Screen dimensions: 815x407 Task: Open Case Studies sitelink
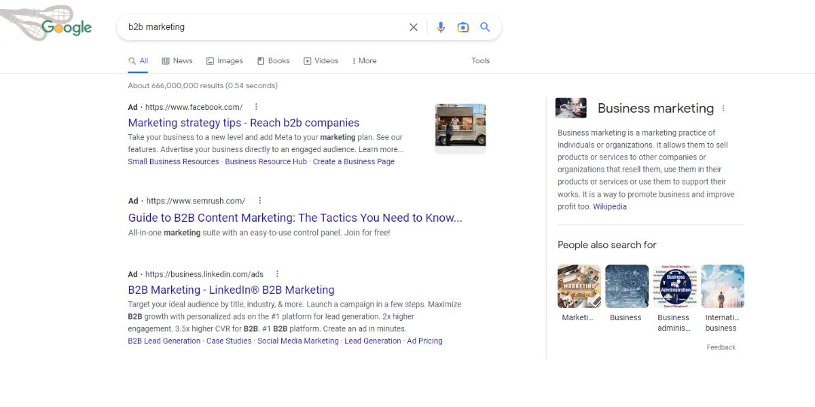[x=229, y=341]
